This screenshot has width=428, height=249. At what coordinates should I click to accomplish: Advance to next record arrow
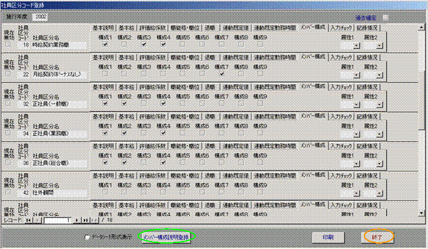click(x=77, y=220)
